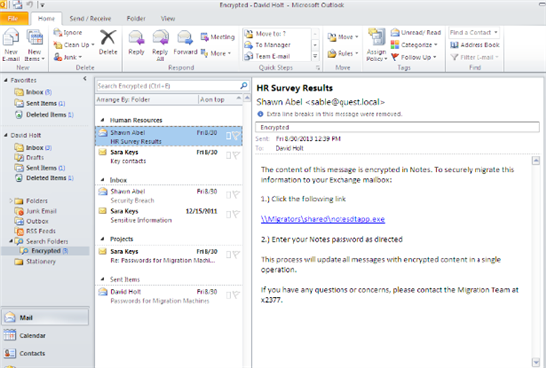546x368 pixels.
Task: Open the notesdtapp.exe link
Action: 323,219
